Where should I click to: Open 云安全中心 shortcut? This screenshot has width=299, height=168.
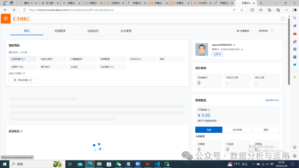tap(142, 59)
